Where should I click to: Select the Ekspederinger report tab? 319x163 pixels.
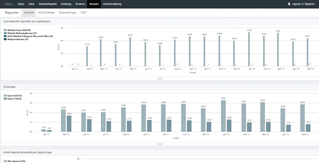tap(68, 12)
